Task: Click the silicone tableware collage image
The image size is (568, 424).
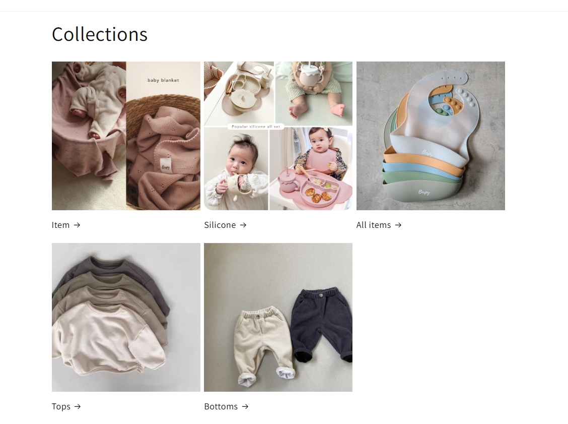Action: (x=278, y=136)
